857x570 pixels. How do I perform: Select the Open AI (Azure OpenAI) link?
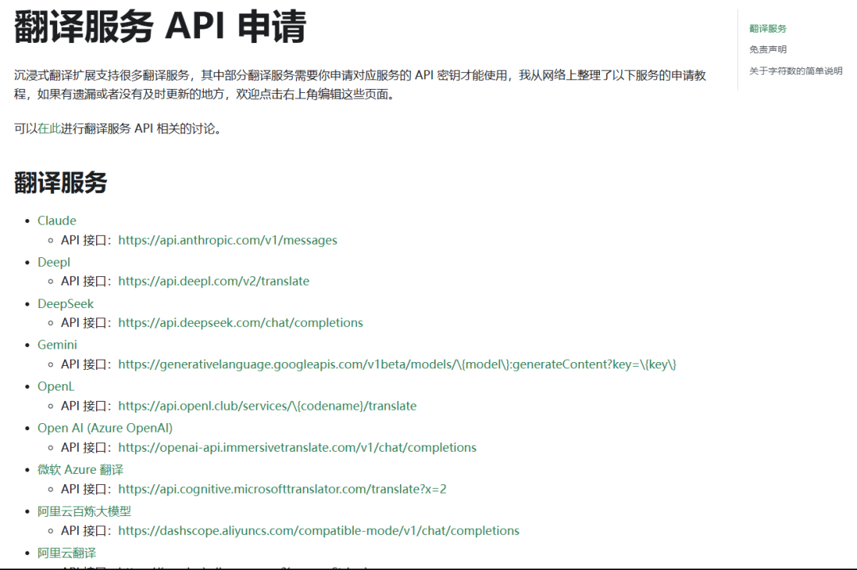105,428
